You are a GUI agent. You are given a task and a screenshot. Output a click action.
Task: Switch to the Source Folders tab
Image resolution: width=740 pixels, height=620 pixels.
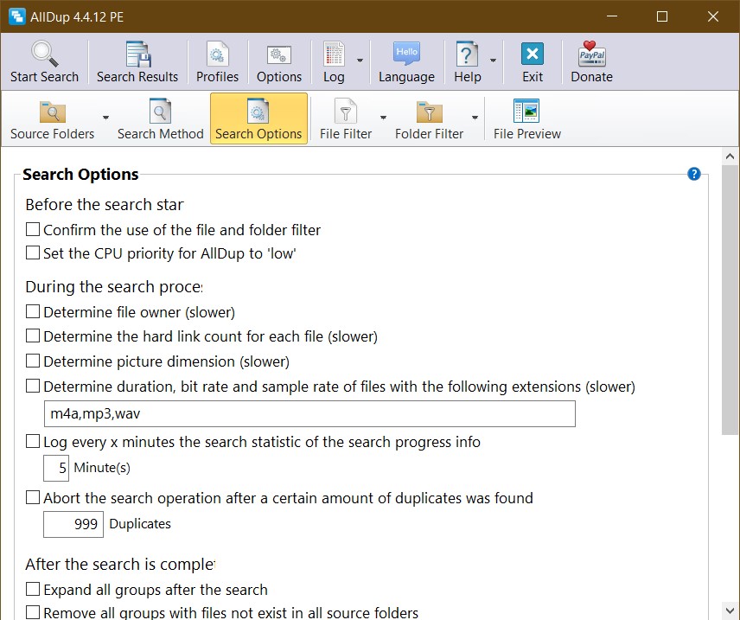[x=53, y=119]
